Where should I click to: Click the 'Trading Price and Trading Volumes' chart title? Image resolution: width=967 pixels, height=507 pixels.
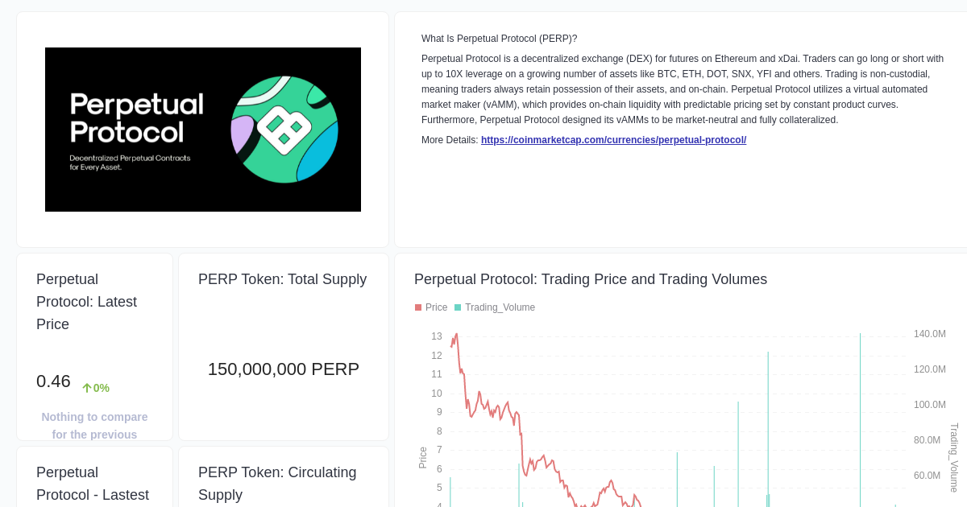point(590,279)
